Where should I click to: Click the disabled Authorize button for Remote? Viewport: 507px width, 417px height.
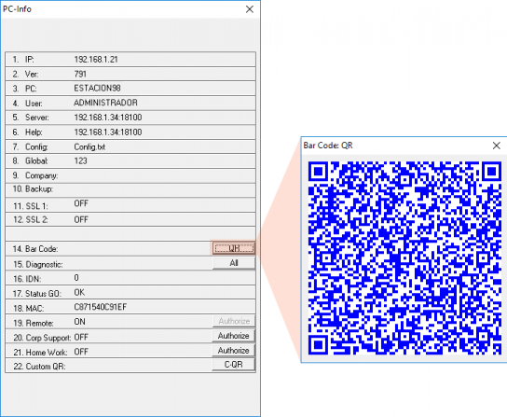tap(234, 321)
